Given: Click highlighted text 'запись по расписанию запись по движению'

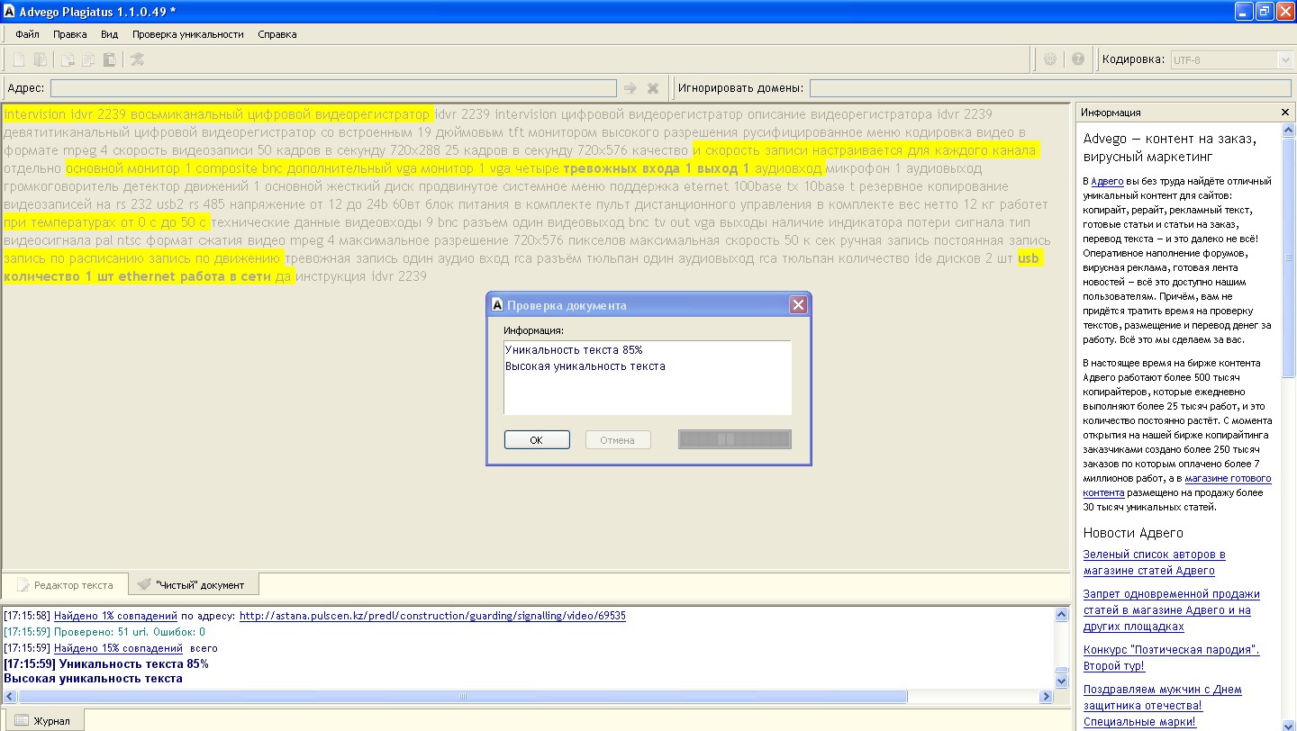Looking at the screenshot, I should pos(142,258).
